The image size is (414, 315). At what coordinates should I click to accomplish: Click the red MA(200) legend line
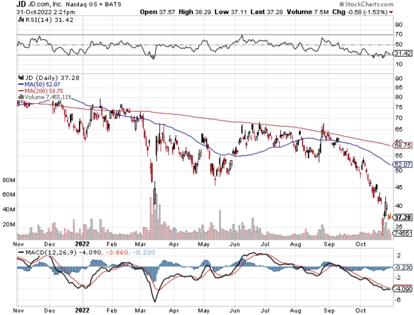(x=21, y=91)
